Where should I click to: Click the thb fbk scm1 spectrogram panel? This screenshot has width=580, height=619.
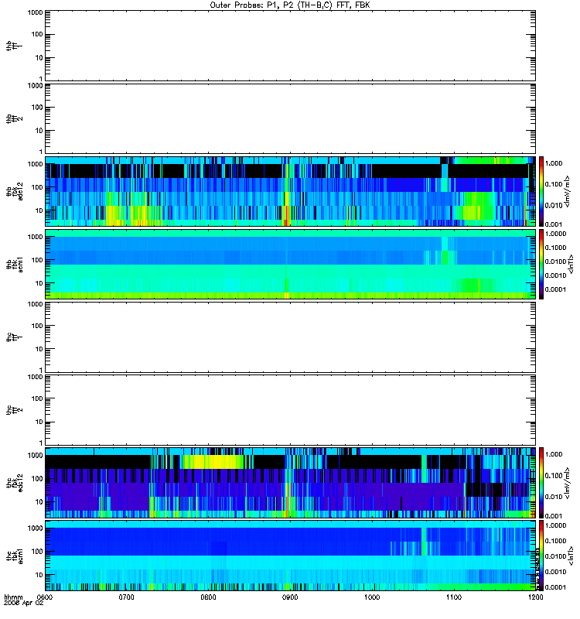pos(291,264)
